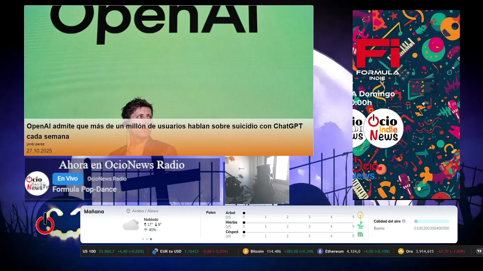The width and height of the screenshot is (483, 271).
Task: Click the air quality index bar
Action: [432, 221]
